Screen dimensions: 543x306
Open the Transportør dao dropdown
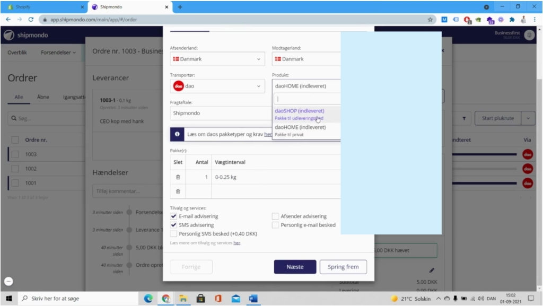tap(217, 86)
